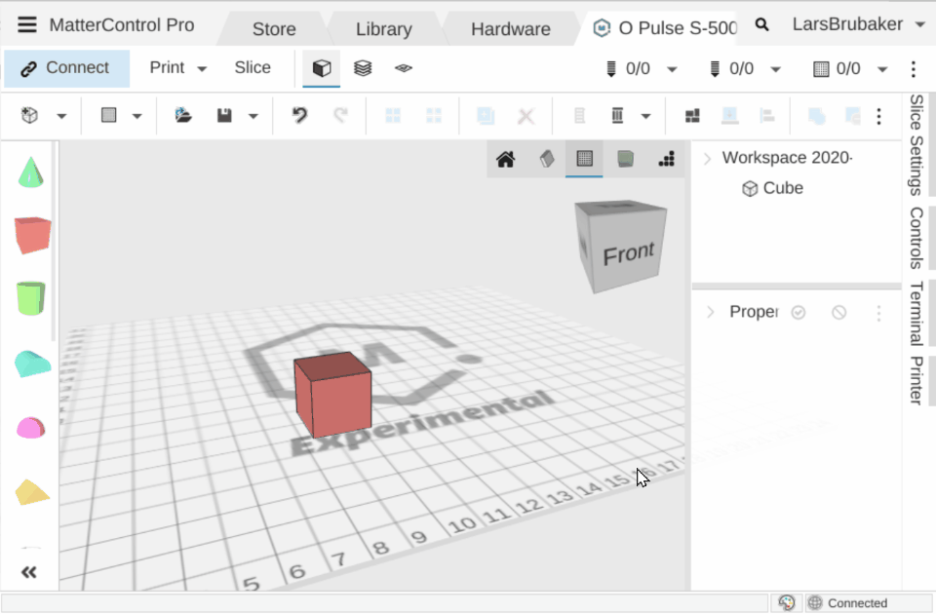
Task: Open the LarsBrubaker account dropdown
Action: [x=858, y=25]
